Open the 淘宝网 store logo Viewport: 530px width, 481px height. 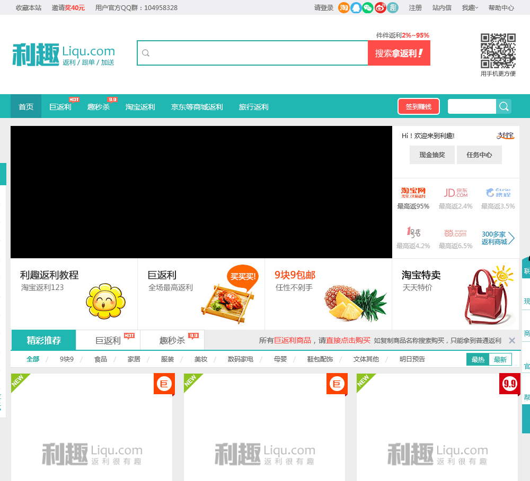pyautogui.click(x=413, y=193)
